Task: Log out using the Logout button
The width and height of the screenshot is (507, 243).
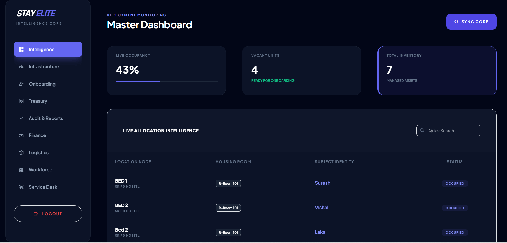Action: 48,214
